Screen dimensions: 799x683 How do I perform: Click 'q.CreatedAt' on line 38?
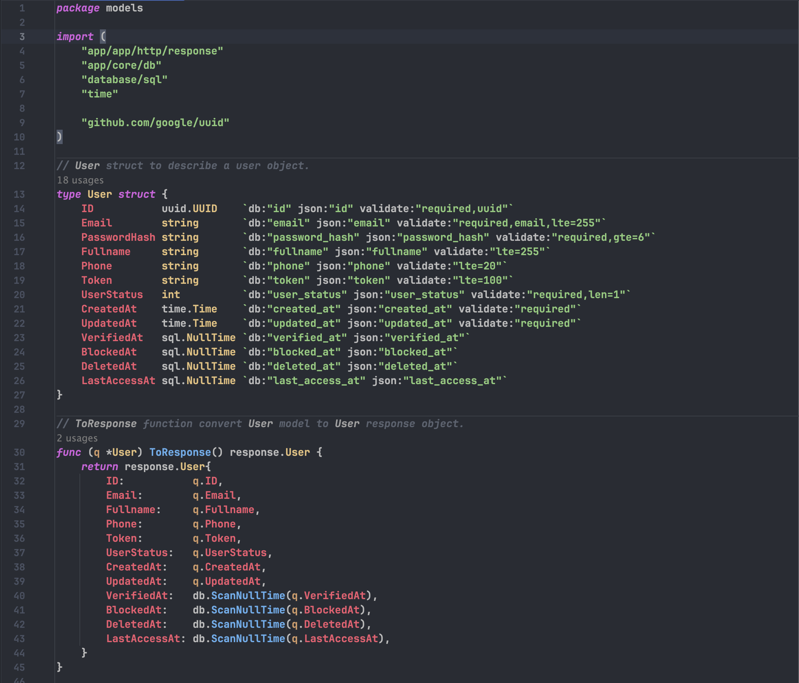pos(227,567)
